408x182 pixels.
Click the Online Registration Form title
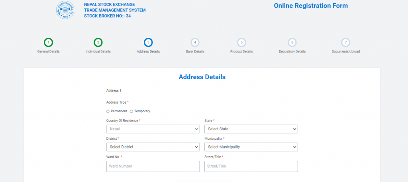click(311, 6)
